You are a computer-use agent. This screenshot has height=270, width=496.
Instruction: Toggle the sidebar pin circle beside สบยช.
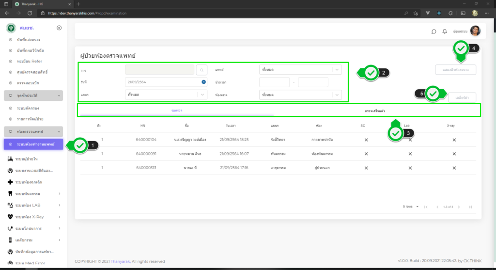click(59, 28)
